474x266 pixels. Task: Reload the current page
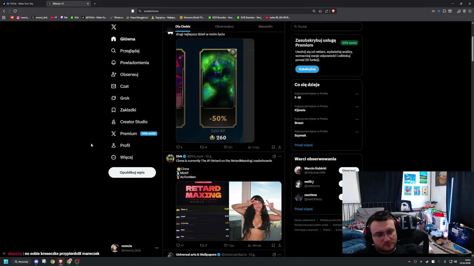click(x=15, y=11)
